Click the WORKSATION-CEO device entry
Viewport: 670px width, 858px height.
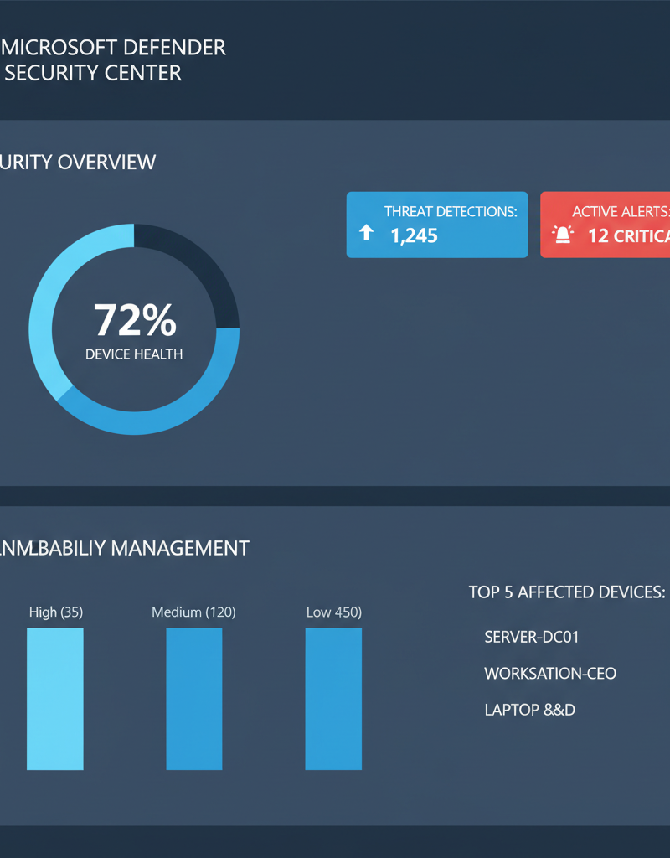pyautogui.click(x=550, y=673)
